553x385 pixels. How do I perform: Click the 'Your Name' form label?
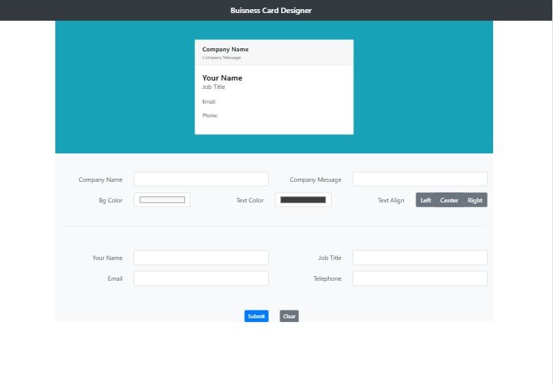[x=108, y=258]
